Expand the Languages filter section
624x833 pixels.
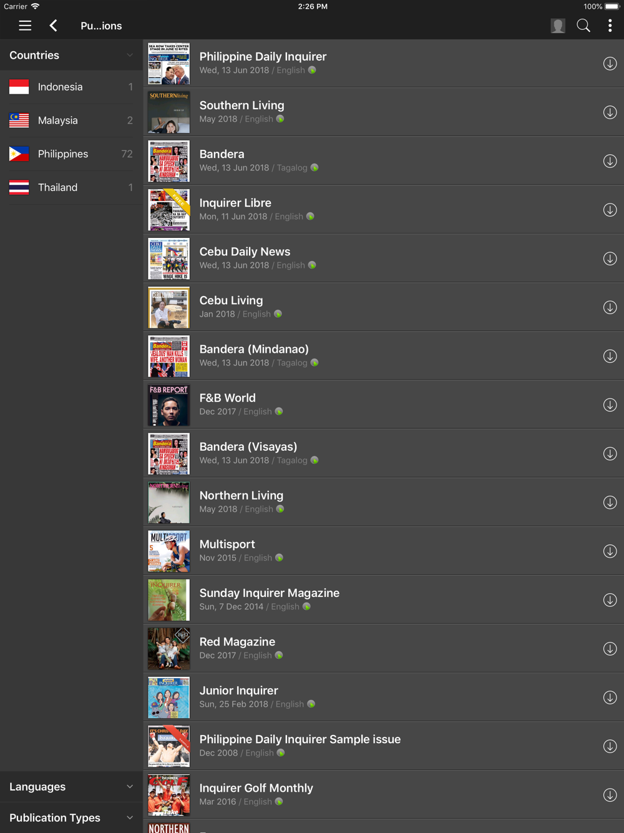(x=71, y=787)
